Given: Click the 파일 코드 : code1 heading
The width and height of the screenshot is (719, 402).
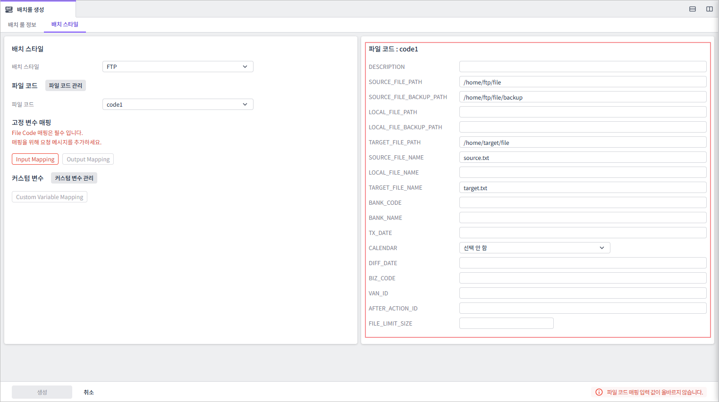Looking at the screenshot, I should click(x=393, y=49).
